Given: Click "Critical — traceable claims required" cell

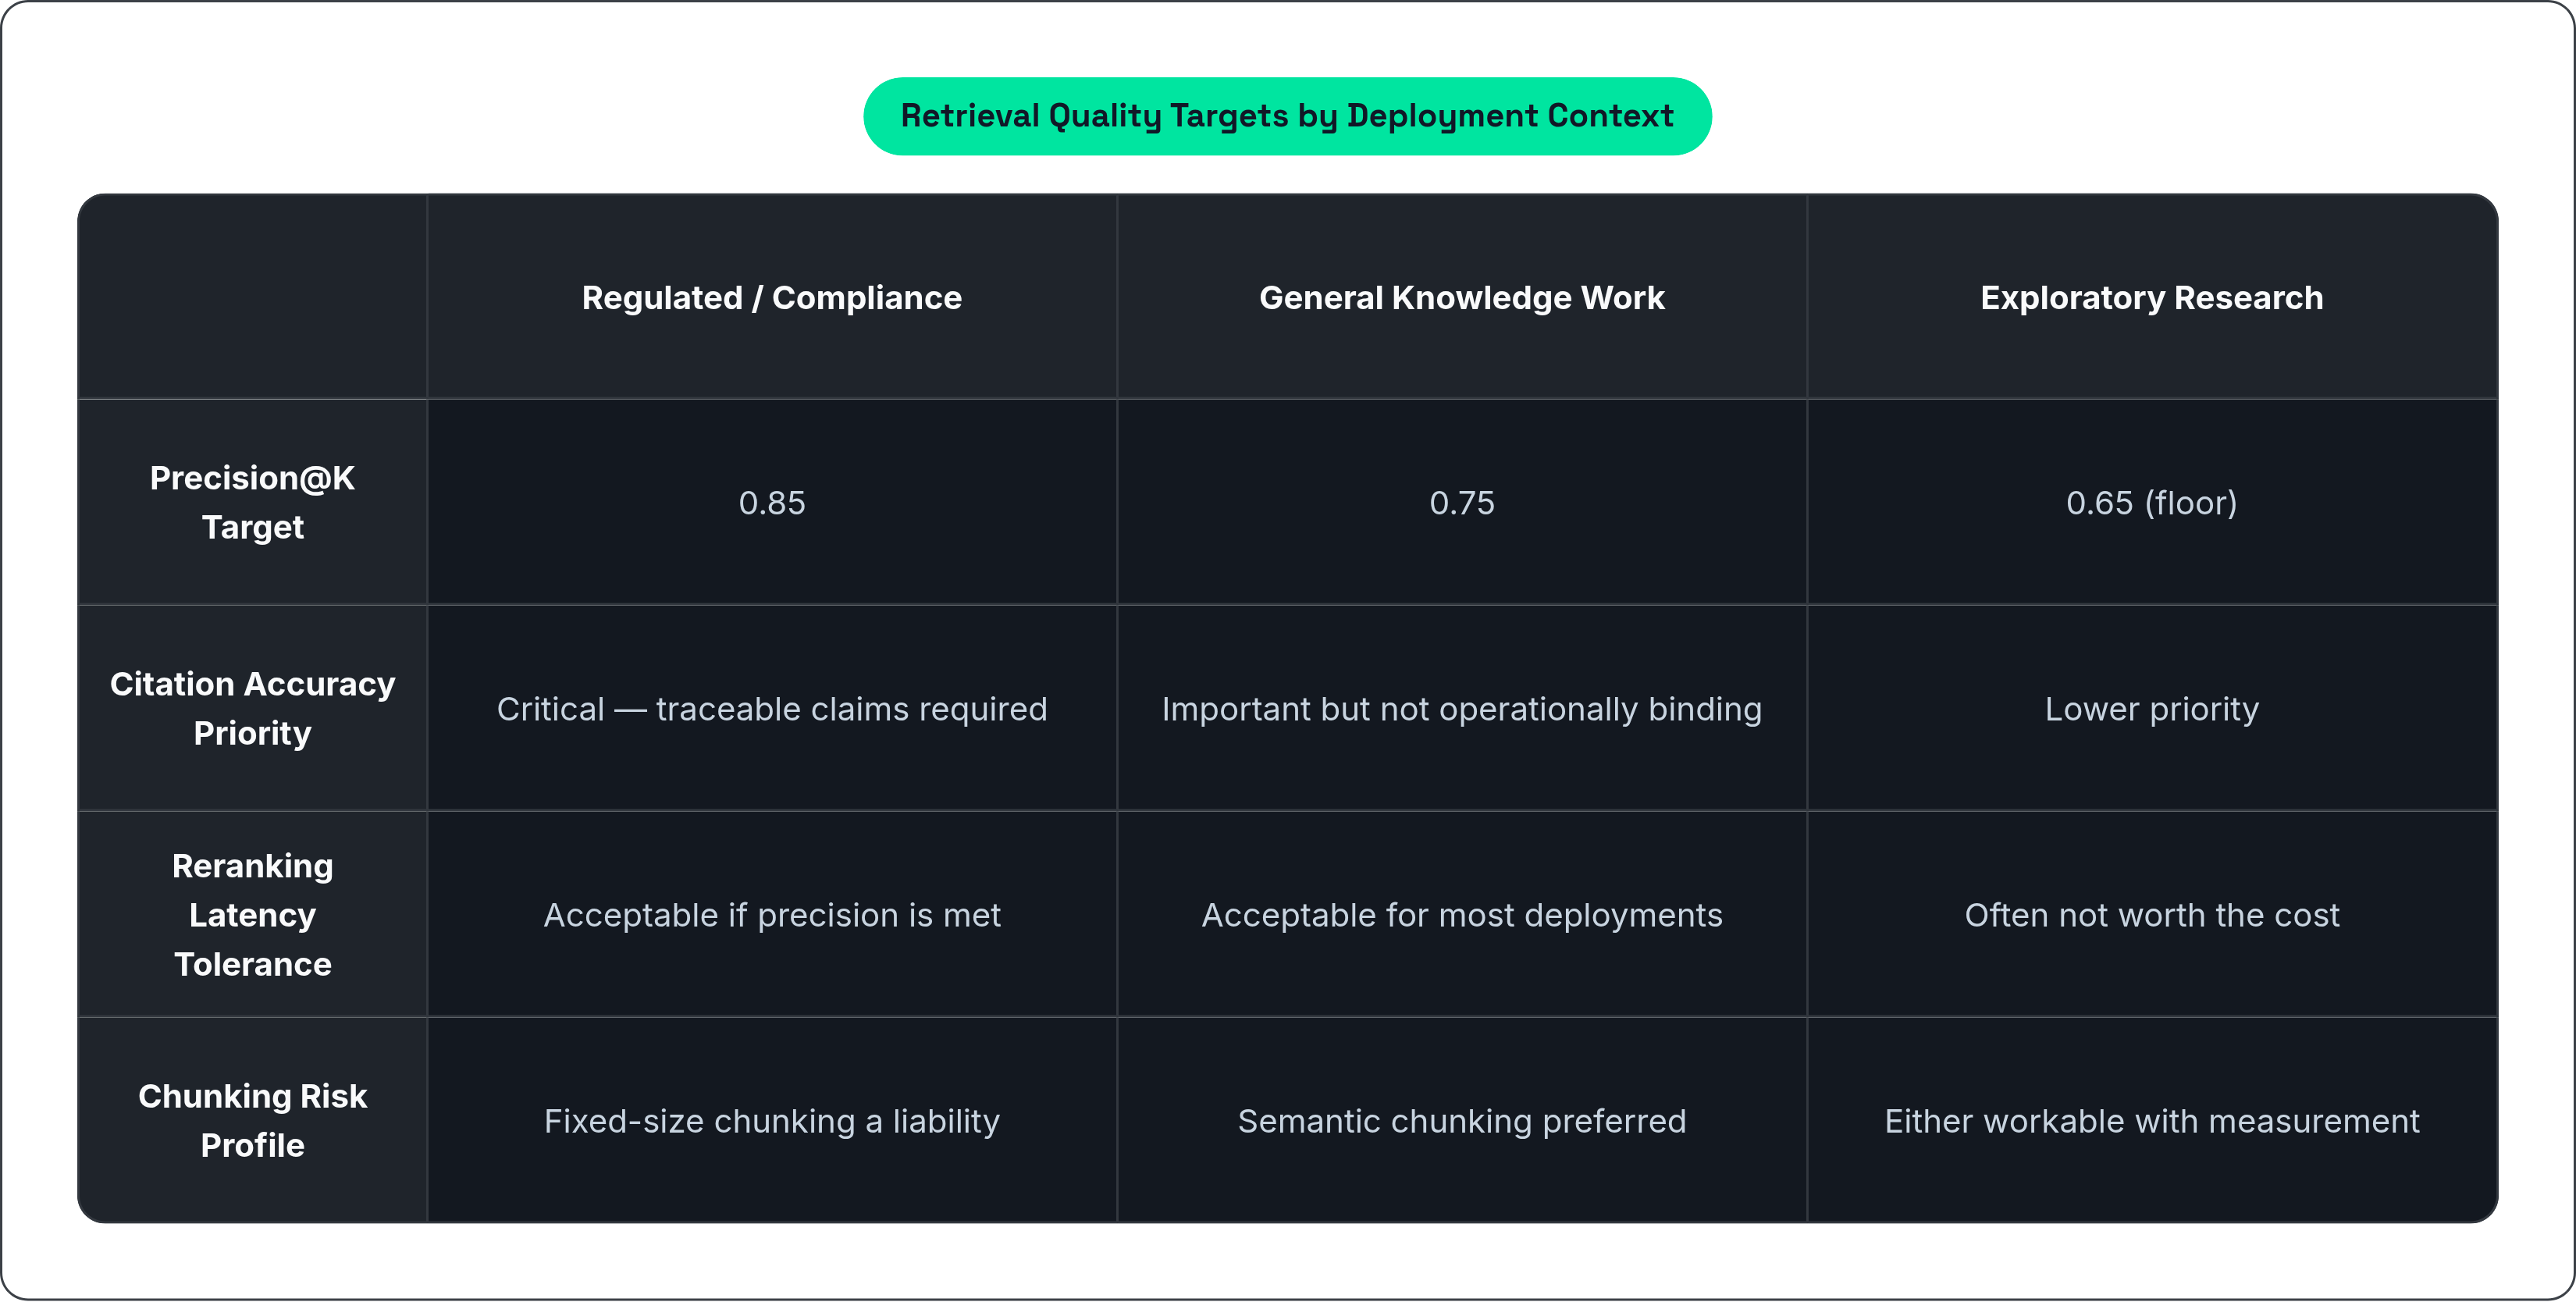Looking at the screenshot, I should pos(771,708).
